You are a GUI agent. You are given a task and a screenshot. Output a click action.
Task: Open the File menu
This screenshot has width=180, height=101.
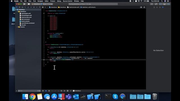coord(21,1)
